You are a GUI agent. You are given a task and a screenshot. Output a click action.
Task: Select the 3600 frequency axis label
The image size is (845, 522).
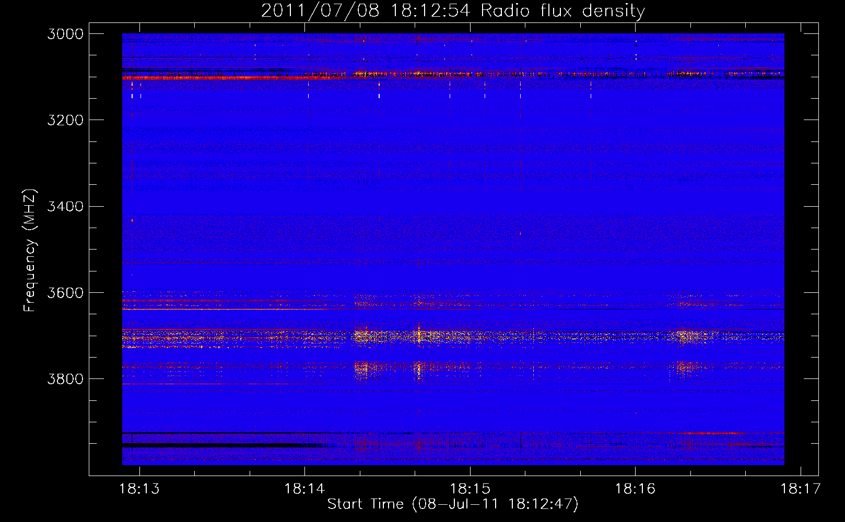click(x=65, y=292)
